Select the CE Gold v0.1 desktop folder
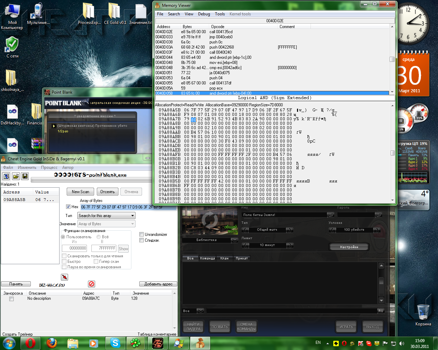The height and width of the screenshot is (350, 438). pos(115,14)
